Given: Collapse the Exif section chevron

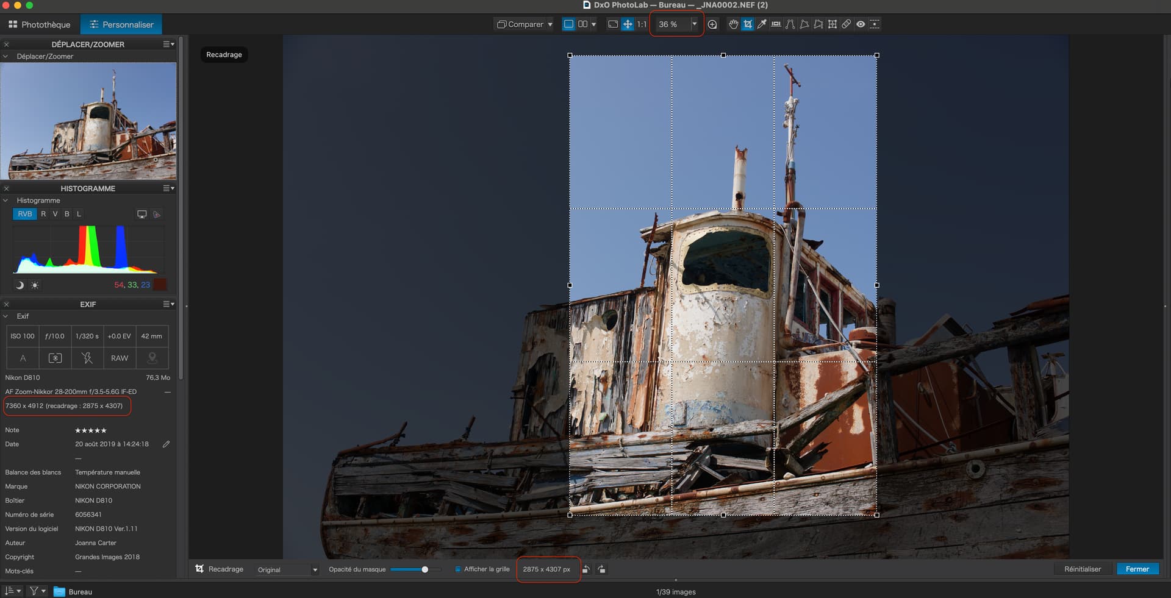Looking at the screenshot, I should pyautogui.click(x=6, y=316).
